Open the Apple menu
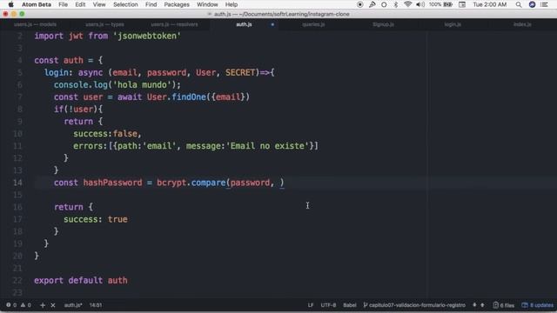The width and height of the screenshot is (557, 313). coord(10,4)
